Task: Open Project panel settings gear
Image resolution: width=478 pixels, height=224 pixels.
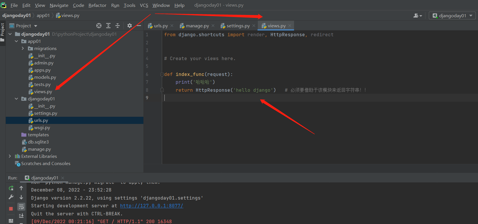Action: tap(130, 26)
